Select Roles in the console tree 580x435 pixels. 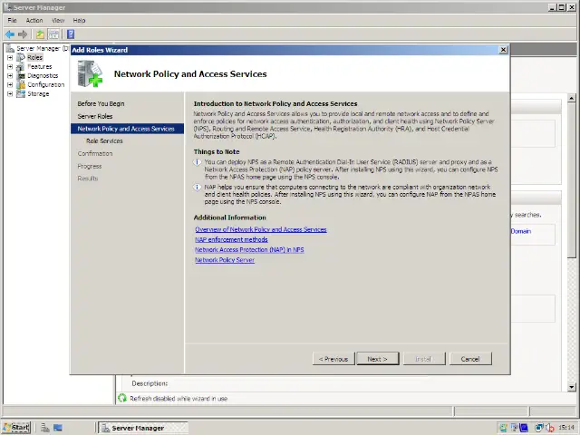click(34, 57)
